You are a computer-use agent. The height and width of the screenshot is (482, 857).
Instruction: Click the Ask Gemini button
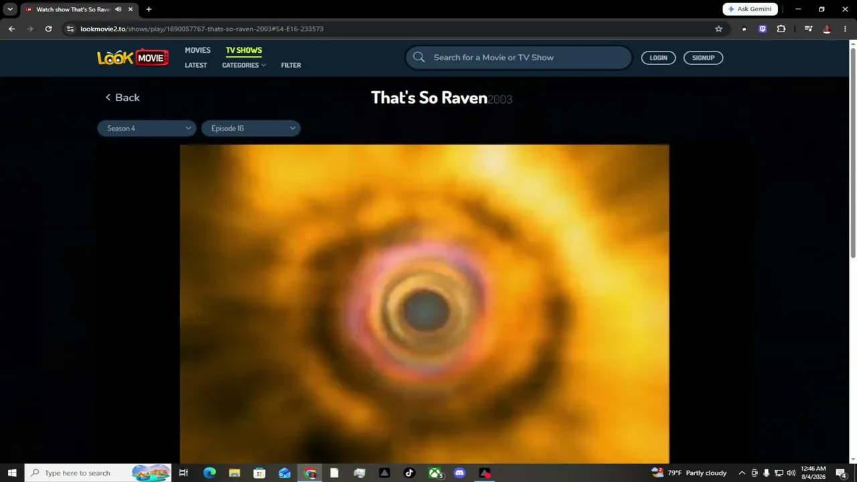(750, 9)
